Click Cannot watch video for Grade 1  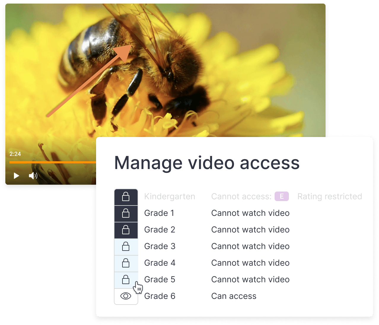250,213
